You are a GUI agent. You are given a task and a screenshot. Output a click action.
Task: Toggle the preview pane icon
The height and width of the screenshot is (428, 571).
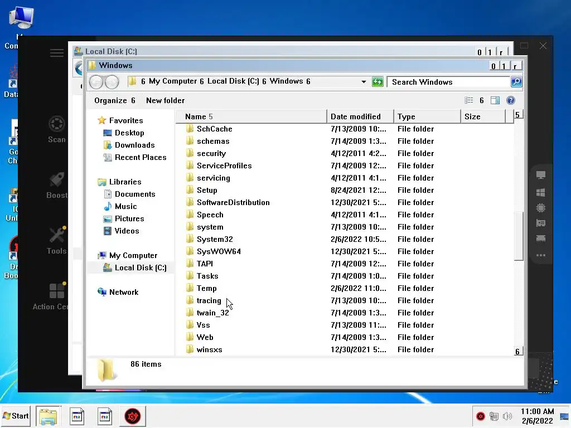[x=495, y=100]
